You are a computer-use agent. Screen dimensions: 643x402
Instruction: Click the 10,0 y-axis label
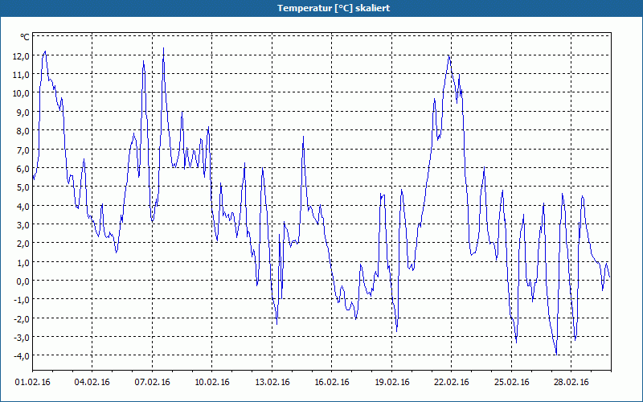click(x=21, y=93)
